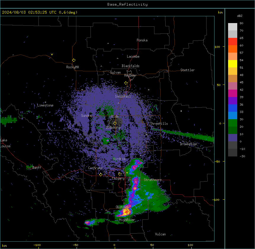Pick the blue 33-36 dBZ legend swatch
Image resolution: width=255 pixels, height=249 pixels.
pos(233,108)
